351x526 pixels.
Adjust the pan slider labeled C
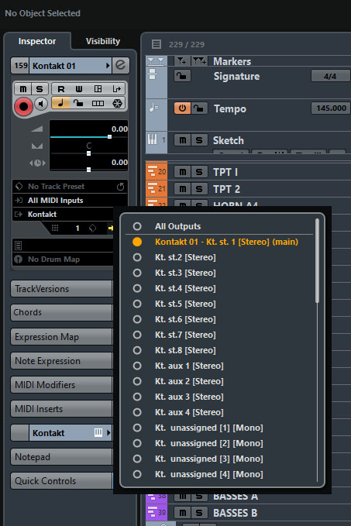tap(88, 153)
